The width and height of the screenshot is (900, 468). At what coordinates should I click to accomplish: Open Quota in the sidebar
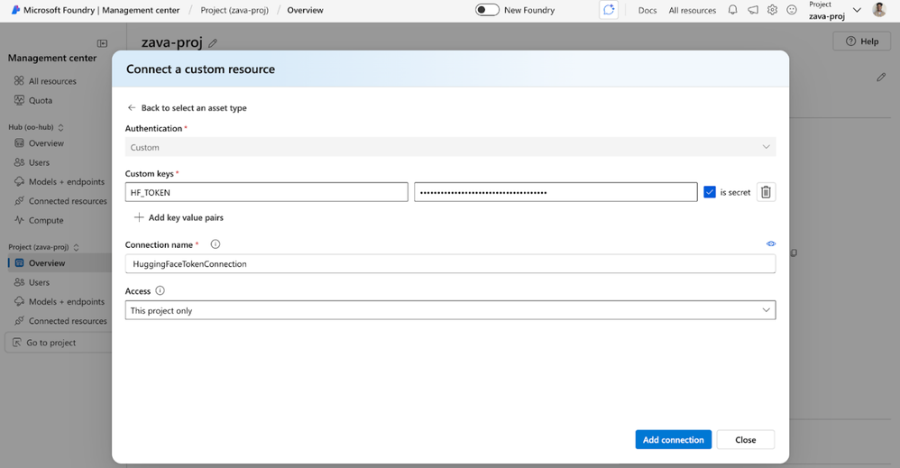tap(41, 100)
